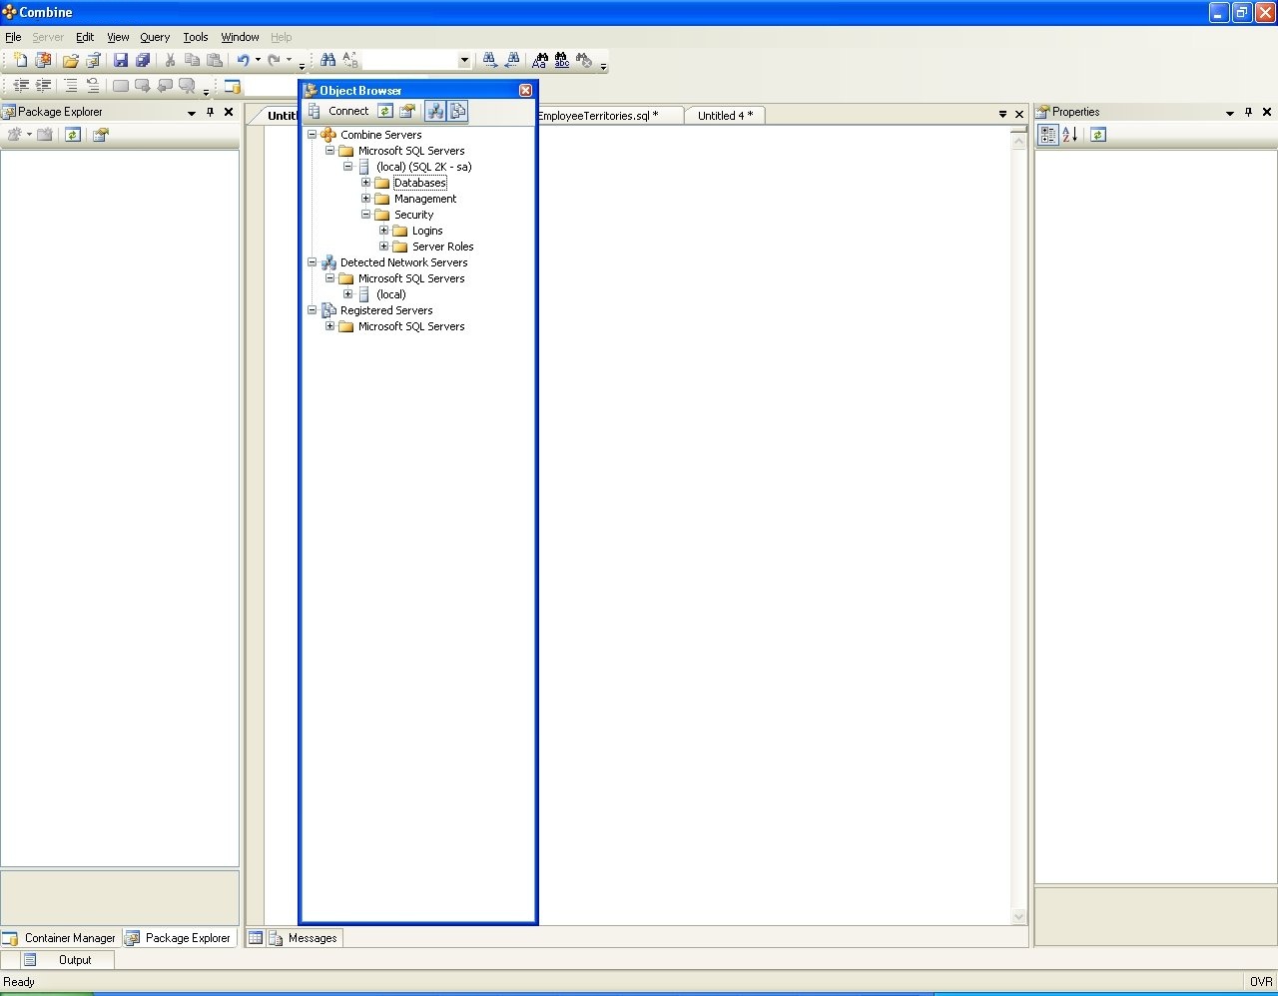Click the Undo arrow icon
The width and height of the screenshot is (1278, 996).
[243, 61]
